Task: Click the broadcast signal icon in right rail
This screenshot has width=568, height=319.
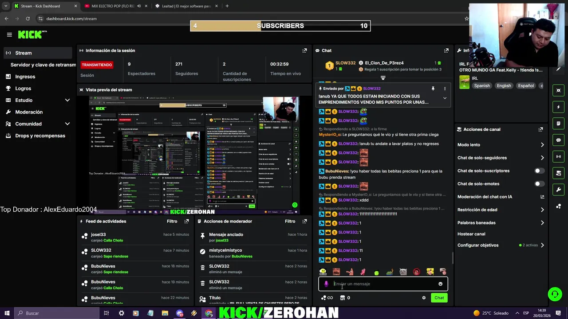Action: (558, 156)
